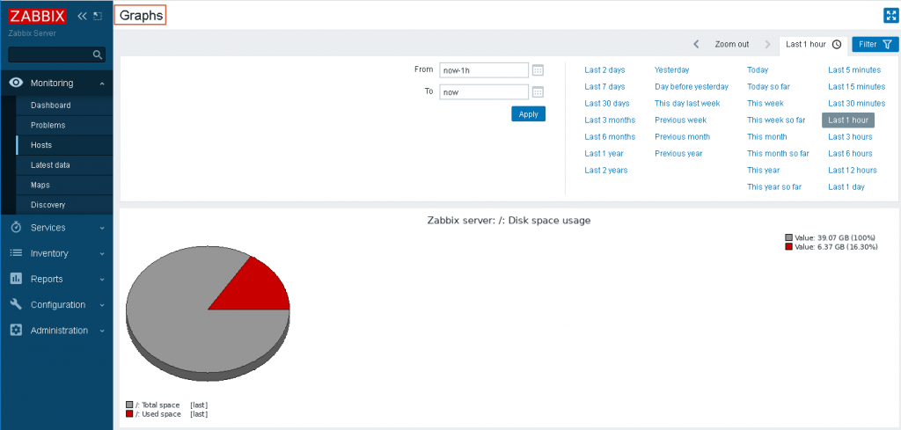Collapse sidebar with double-chevron icon
Image resolution: width=901 pixels, height=430 pixels.
tap(82, 16)
